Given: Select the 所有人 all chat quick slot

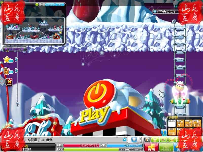Looking at the screenshot, I should 180,123.
